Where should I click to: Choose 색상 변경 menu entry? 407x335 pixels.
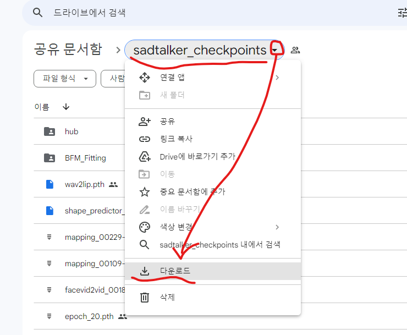[213, 227]
